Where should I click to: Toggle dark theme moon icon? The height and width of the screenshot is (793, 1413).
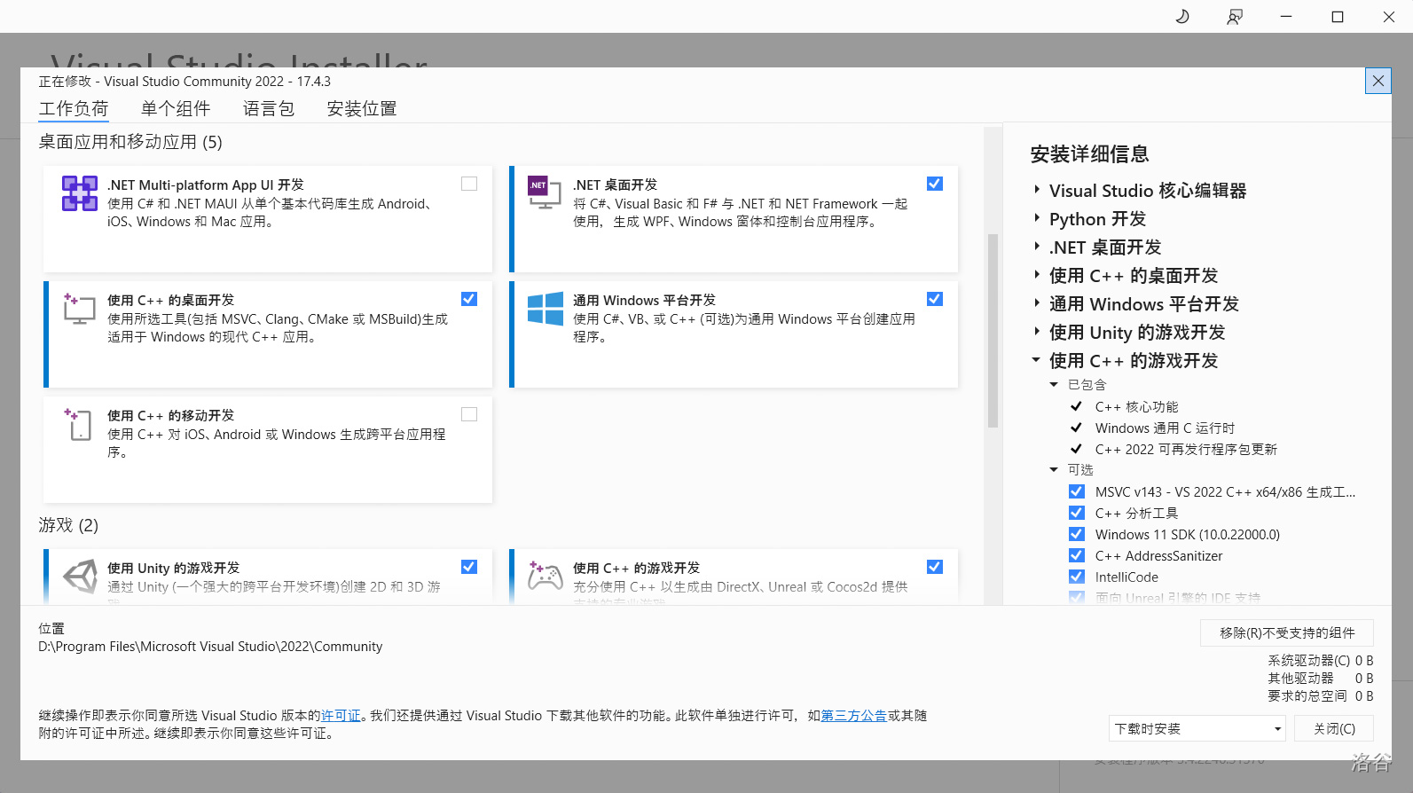click(1181, 17)
